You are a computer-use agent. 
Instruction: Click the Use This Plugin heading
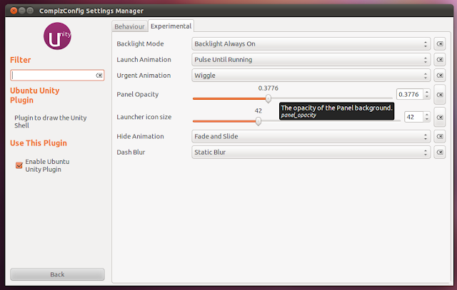tap(39, 143)
